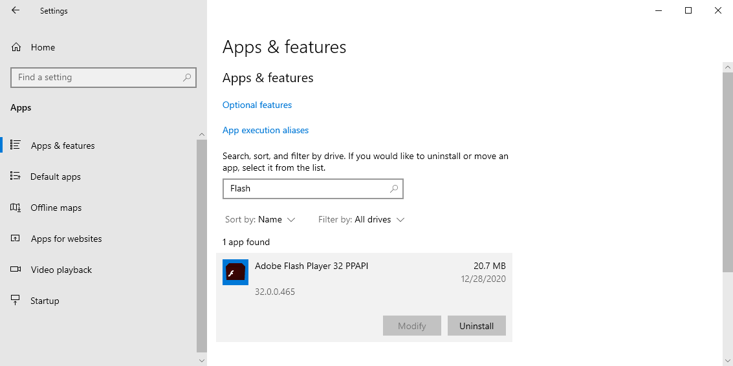Click the install date 12/28/2020

click(483, 279)
